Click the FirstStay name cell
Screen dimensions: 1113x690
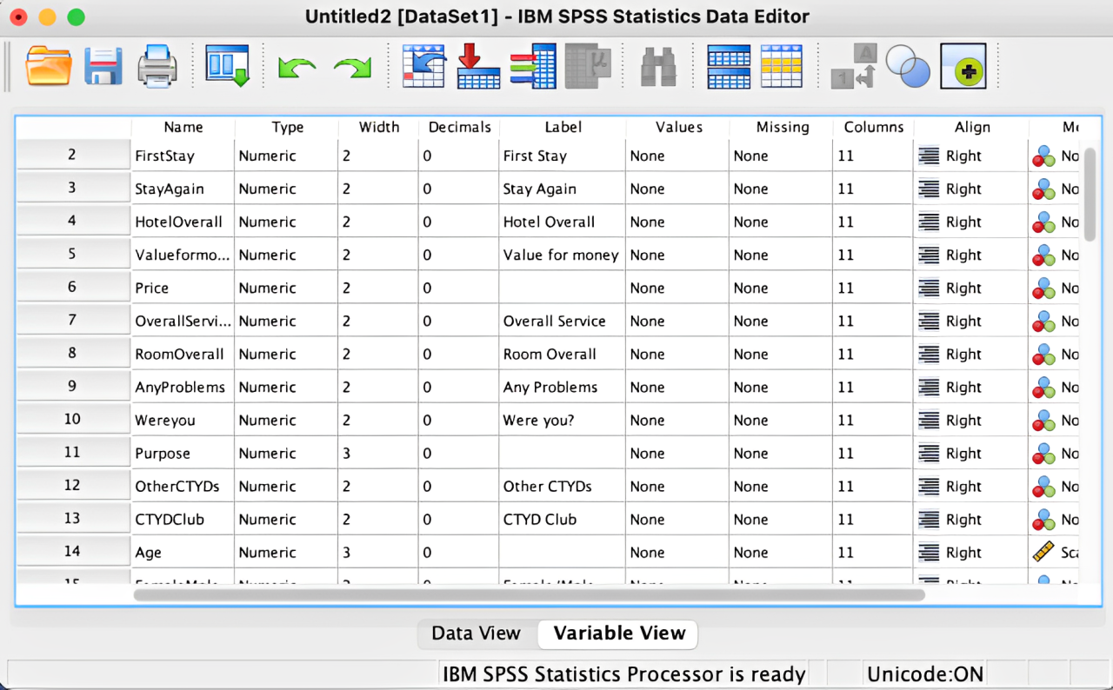click(x=183, y=156)
